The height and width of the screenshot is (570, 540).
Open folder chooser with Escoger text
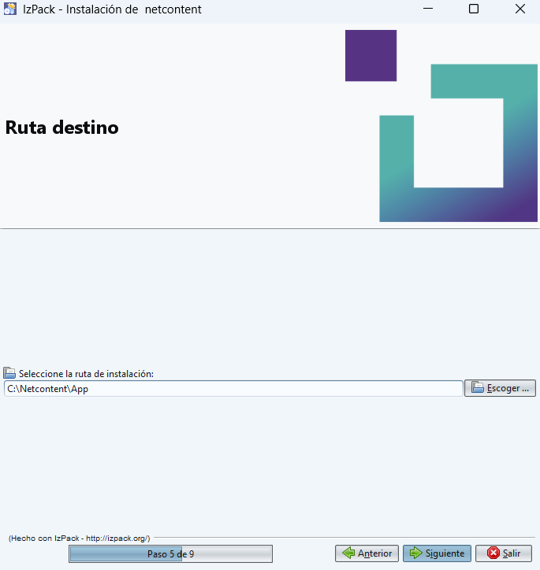[x=508, y=388]
